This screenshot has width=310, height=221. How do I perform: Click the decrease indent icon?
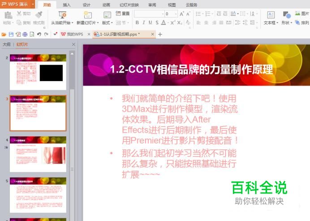pyautogui.click(x=219, y=13)
